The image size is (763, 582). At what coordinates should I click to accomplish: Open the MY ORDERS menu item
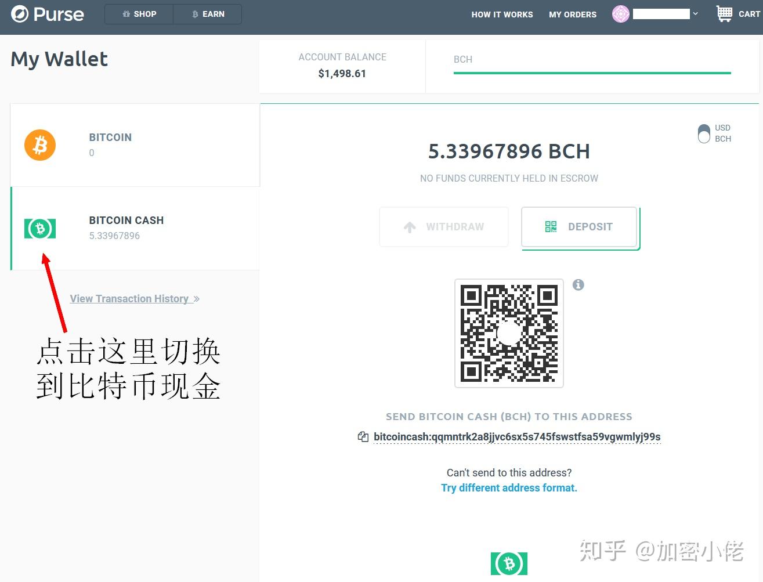pos(573,15)
